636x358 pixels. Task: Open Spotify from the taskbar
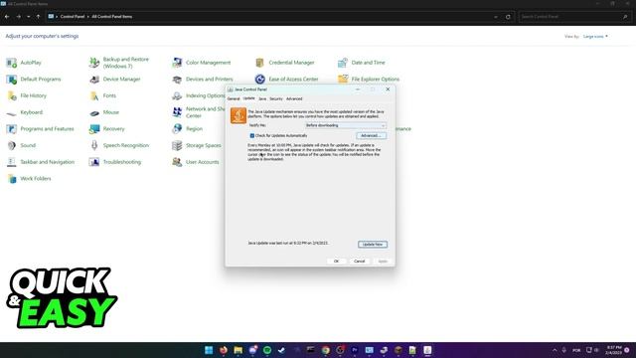tap(267, 350)
